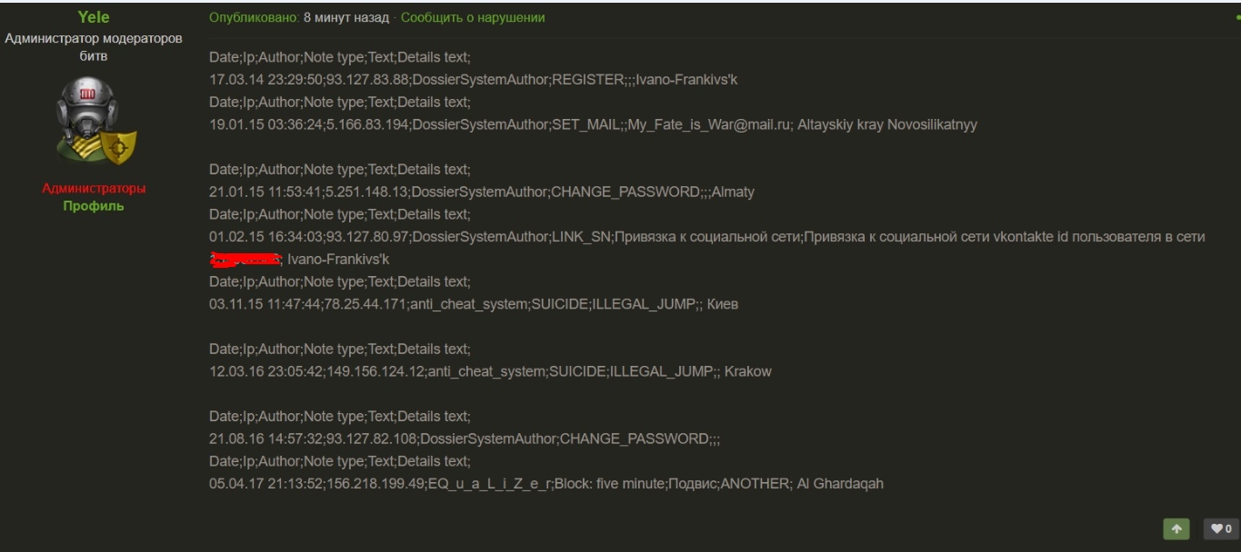This screenshot has height=552, width=1241.
Task: Click the green dot at top right
Action: tap(1236, 17)
